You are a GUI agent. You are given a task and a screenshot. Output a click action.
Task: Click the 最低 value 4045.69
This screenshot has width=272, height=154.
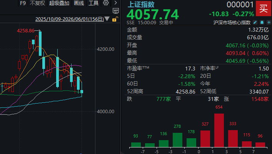235,61
